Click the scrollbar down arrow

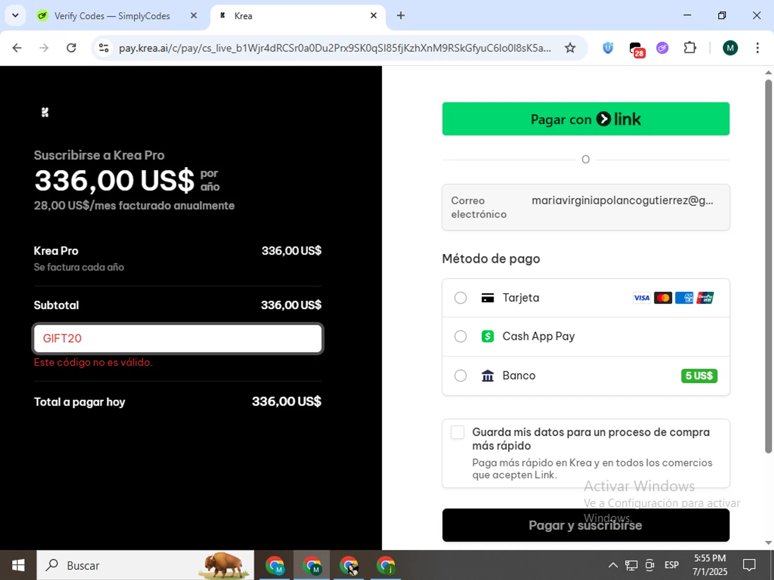[768, 543]
